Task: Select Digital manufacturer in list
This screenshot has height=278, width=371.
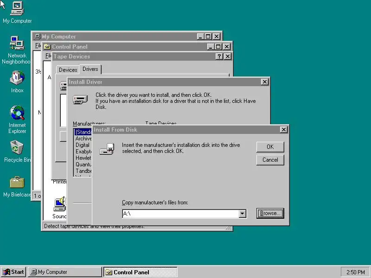Action: (x=83, y=145)
